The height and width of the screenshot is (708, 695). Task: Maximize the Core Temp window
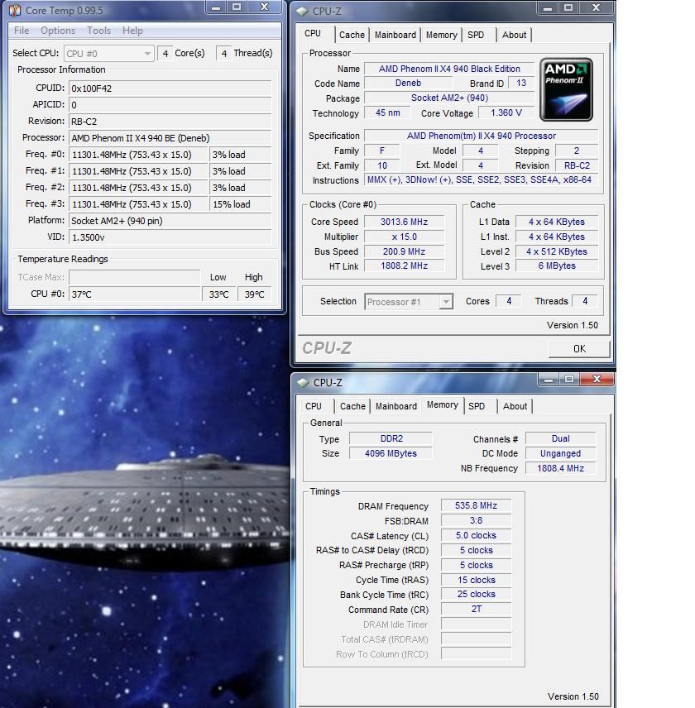[x=237, y=7]
